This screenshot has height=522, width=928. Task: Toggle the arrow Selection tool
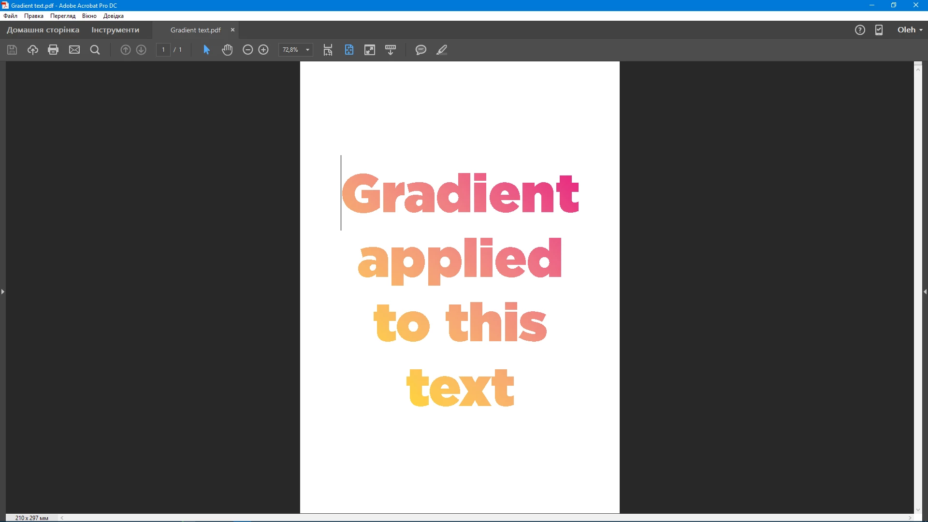click(206, 50)
